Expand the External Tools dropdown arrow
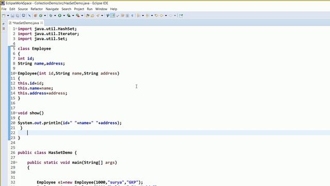This screenshot has height=186, width=330. tap(82, 16)
